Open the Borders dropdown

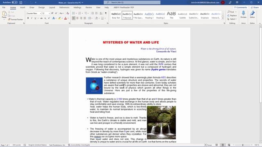(x=105, y=18)
